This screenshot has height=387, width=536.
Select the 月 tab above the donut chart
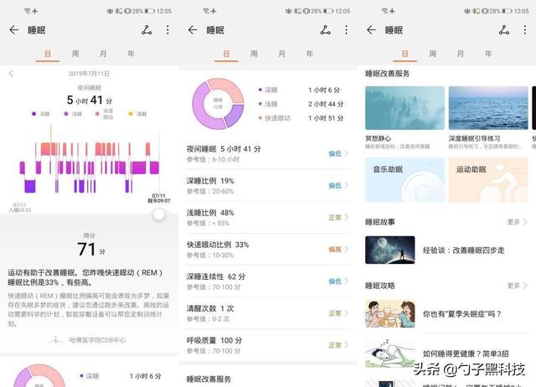pyautogui.click(x=283, y=54)
